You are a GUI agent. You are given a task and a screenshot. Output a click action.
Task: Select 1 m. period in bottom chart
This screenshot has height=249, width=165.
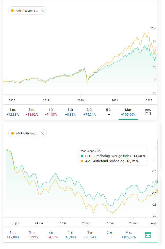point(13,235)
